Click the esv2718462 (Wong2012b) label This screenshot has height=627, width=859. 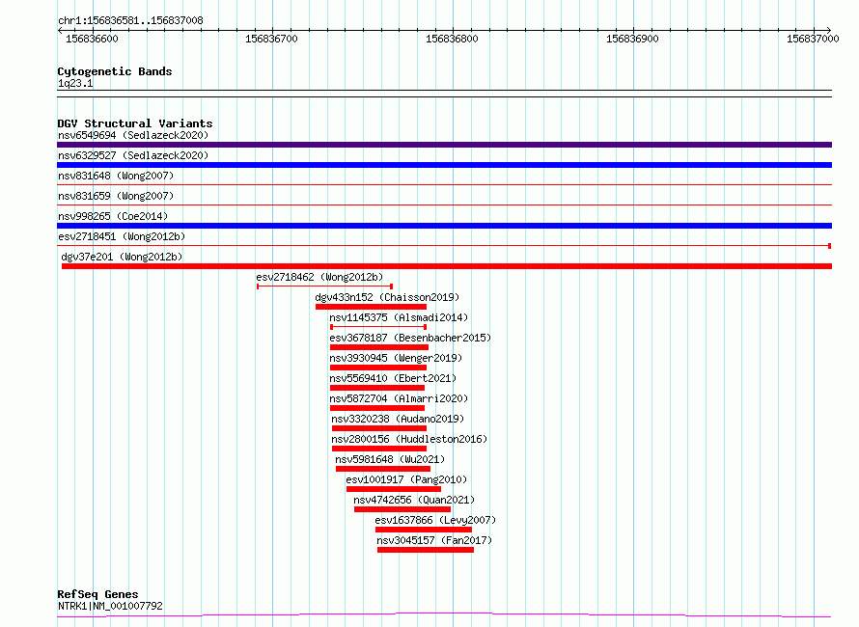point(319,277)
